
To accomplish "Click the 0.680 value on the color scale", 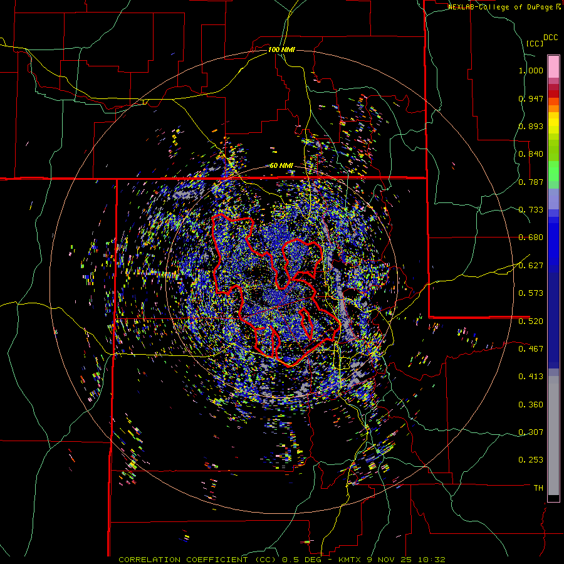I will click(531, 238).
